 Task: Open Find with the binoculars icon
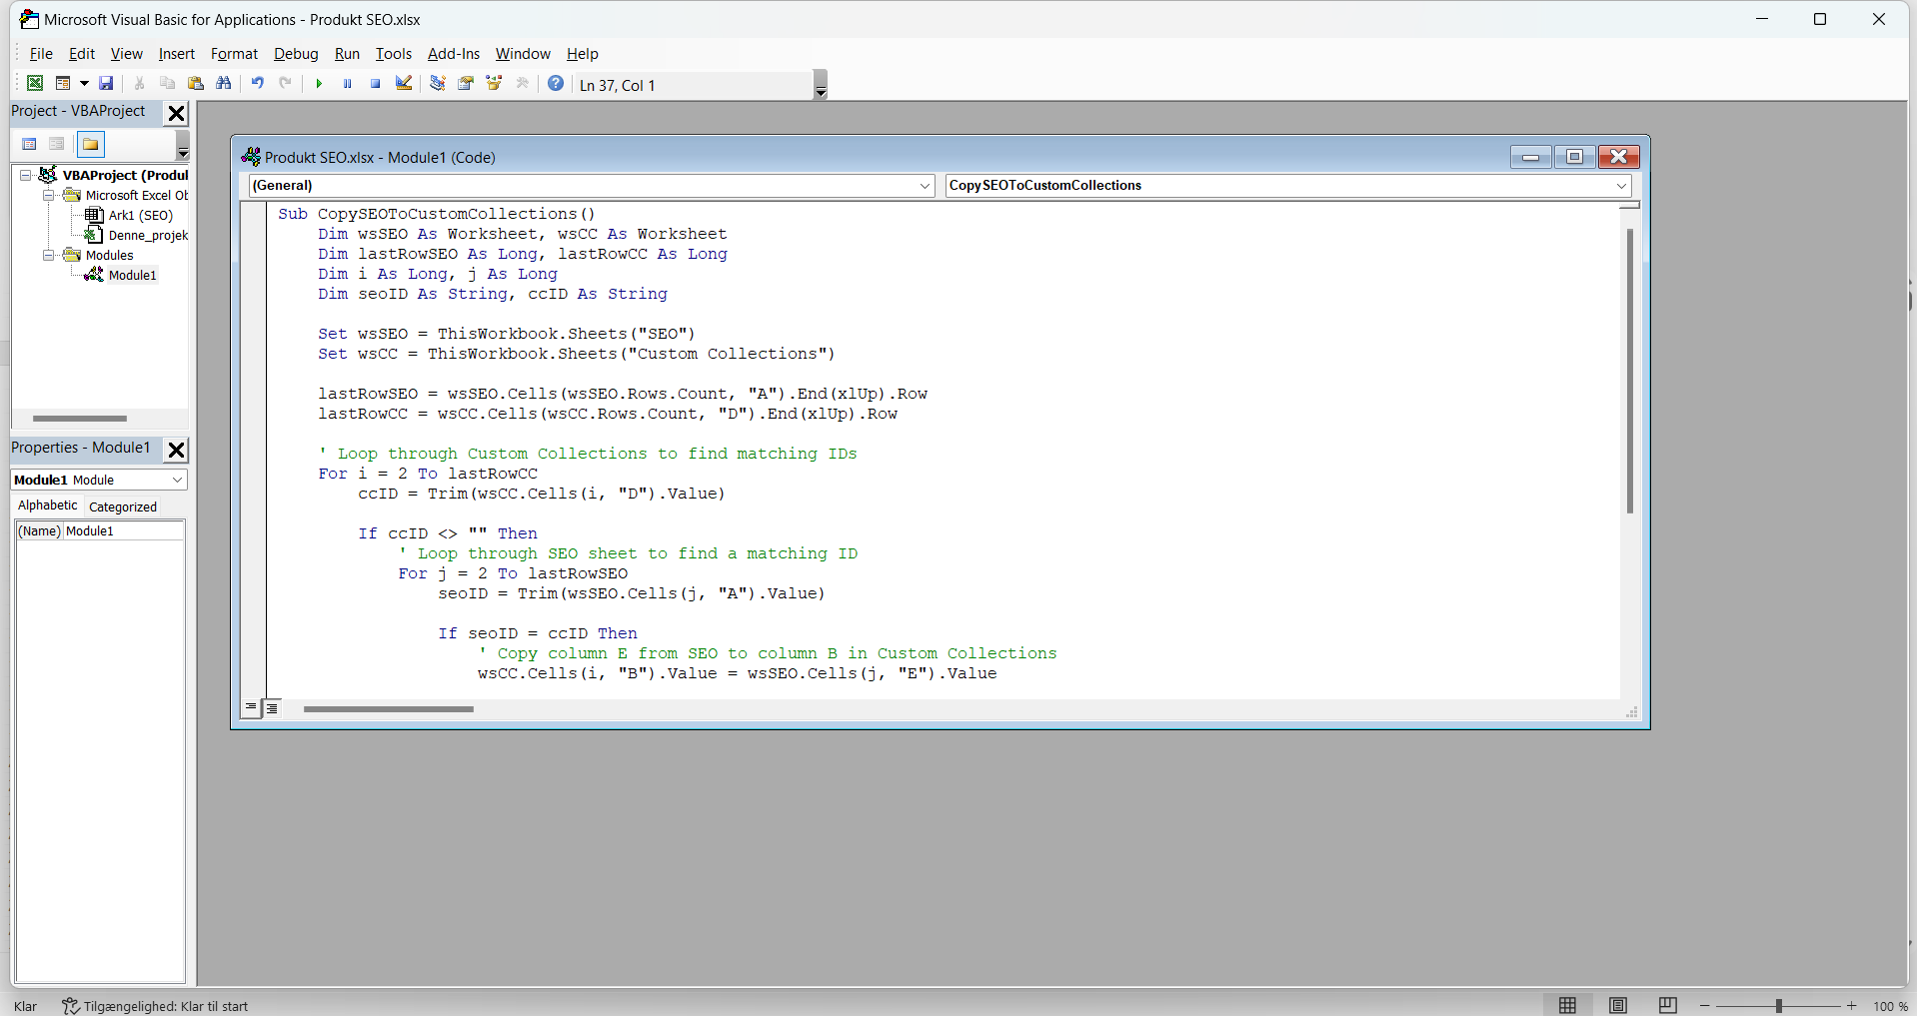(x=224, y=84)
